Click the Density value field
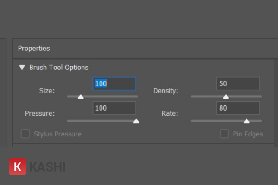 [x=238, y=84]
